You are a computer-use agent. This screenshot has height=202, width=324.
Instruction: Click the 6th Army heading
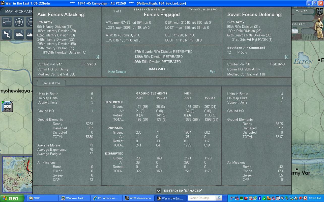click(45, 22)
